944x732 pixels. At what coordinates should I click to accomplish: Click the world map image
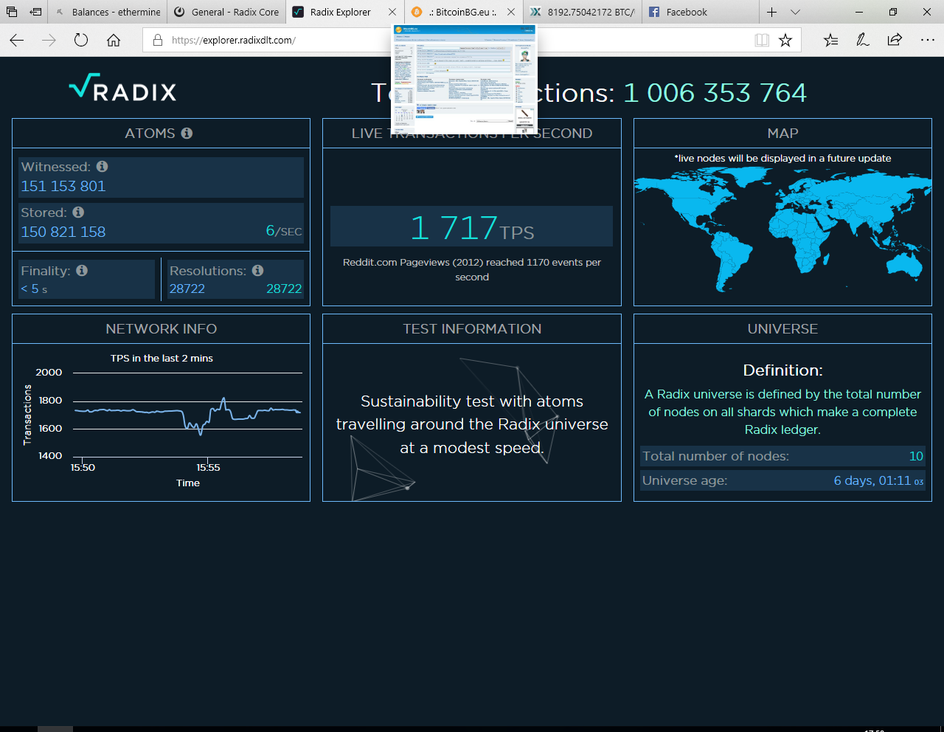pyautogui.click(x=782, y=229)
